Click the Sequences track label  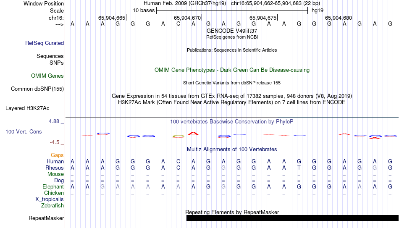pyautogui.click(x=50, y=56)
